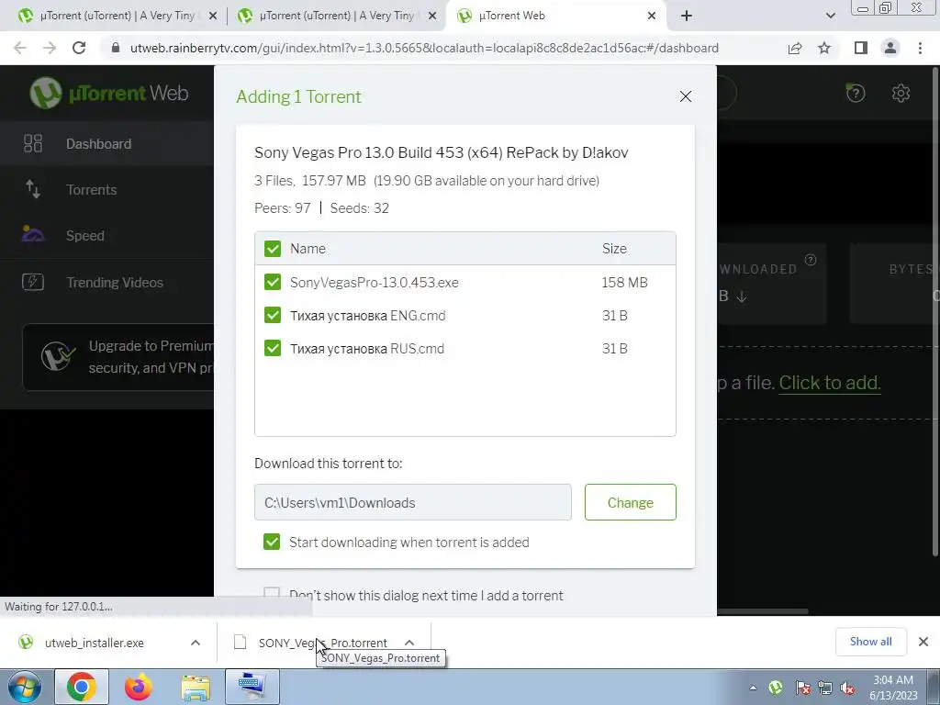Open the SONY_Vegas_Pro.torrent download item
940x705 pixels.
pyautogui.click(x=322, y=643)
